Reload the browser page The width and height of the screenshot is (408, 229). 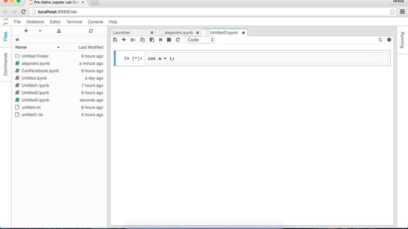[x=24, y=11]
